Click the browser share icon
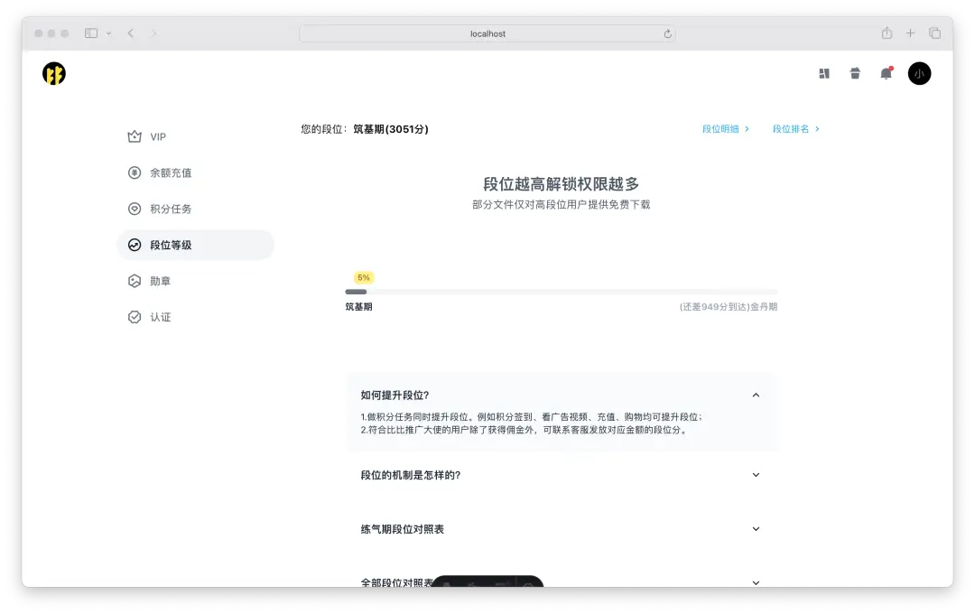Screen dimensions: 975x614 point(887,33)
